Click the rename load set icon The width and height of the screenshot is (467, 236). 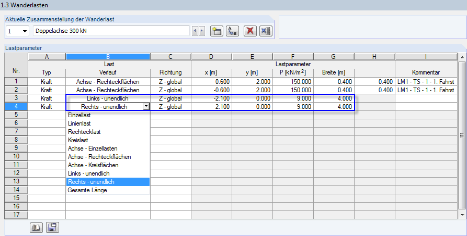coord(232,31)
